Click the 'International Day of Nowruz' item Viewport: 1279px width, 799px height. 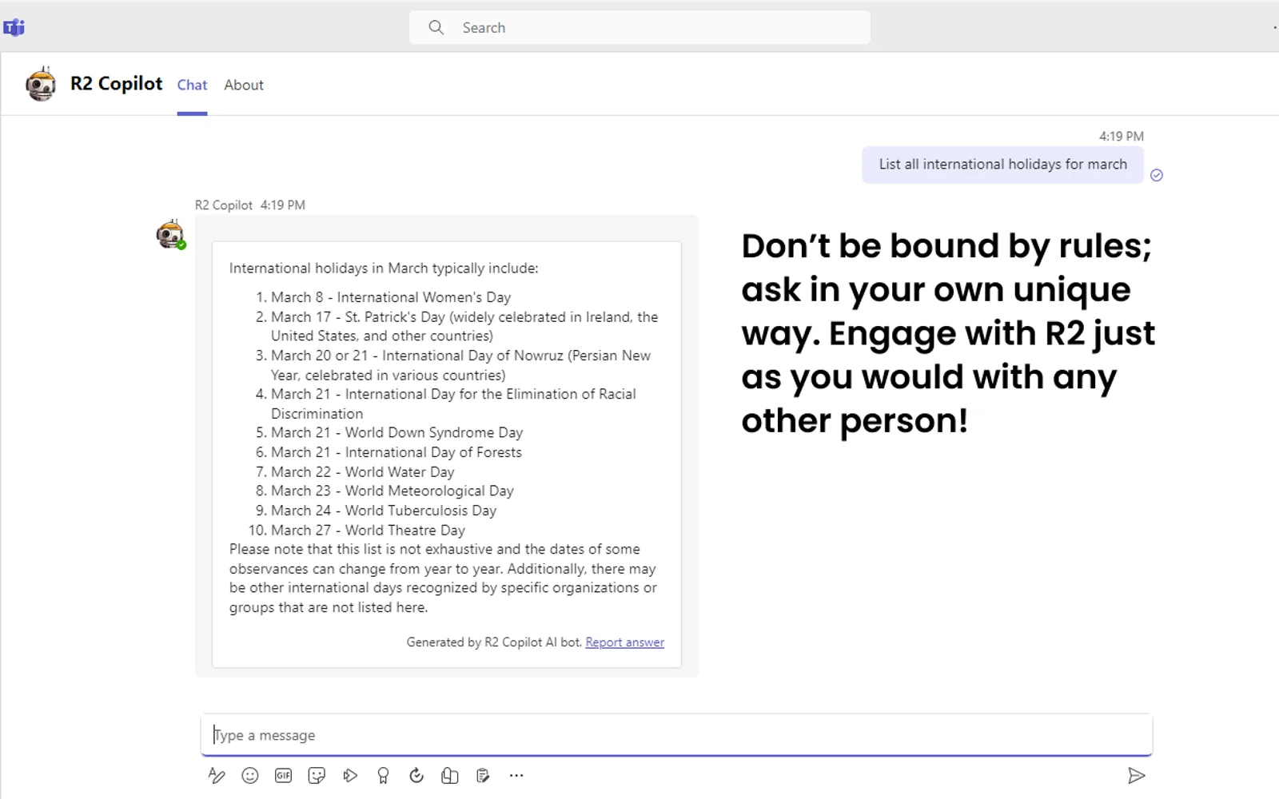[460, 365]
